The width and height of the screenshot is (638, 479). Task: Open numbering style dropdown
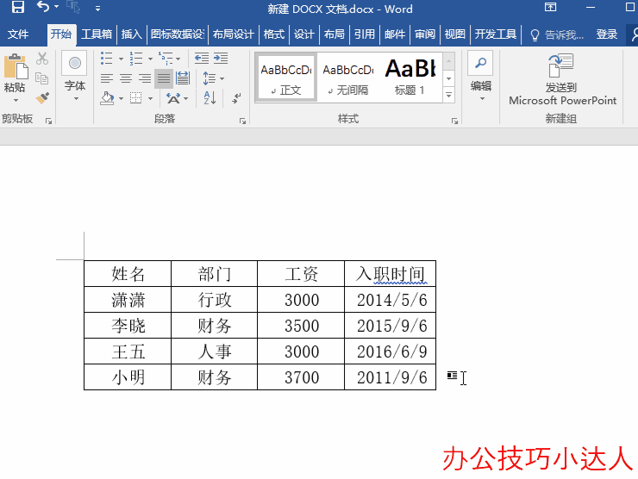150,59
